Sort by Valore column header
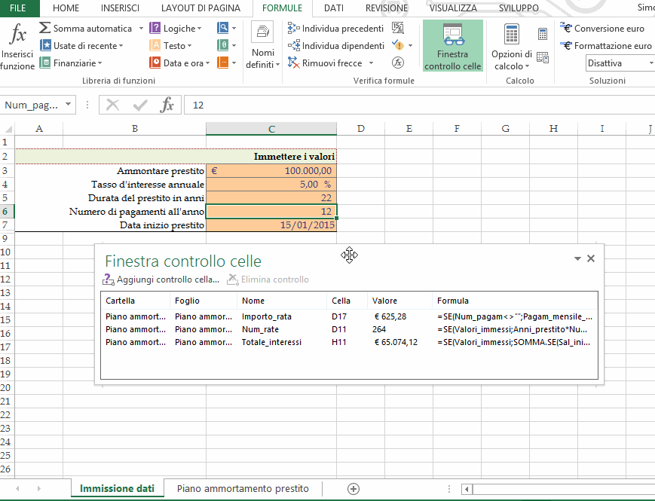 click(399, 301)
